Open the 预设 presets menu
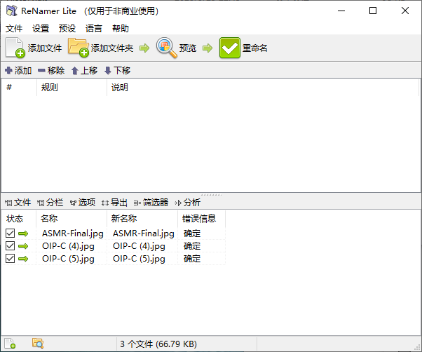Image resolution: width=422 pixels, height=352 pixels. point(67,28)
